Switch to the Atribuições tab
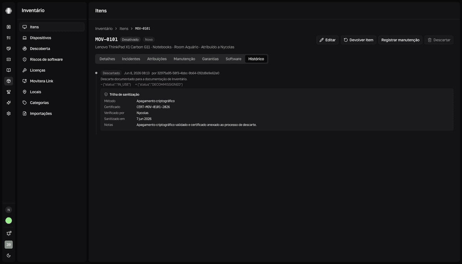Viewport: 462px width, 264px height. (157, 59)
